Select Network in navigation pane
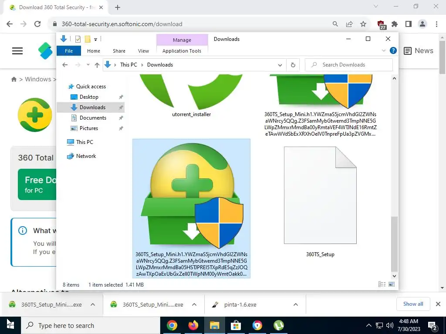446x334 pixels. tap(86, 156)
